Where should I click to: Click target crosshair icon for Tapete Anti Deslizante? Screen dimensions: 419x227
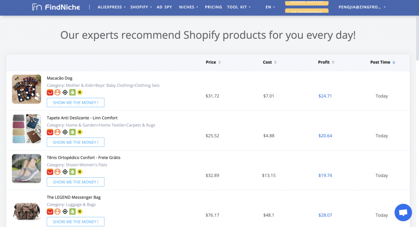[x=65, y=132]
